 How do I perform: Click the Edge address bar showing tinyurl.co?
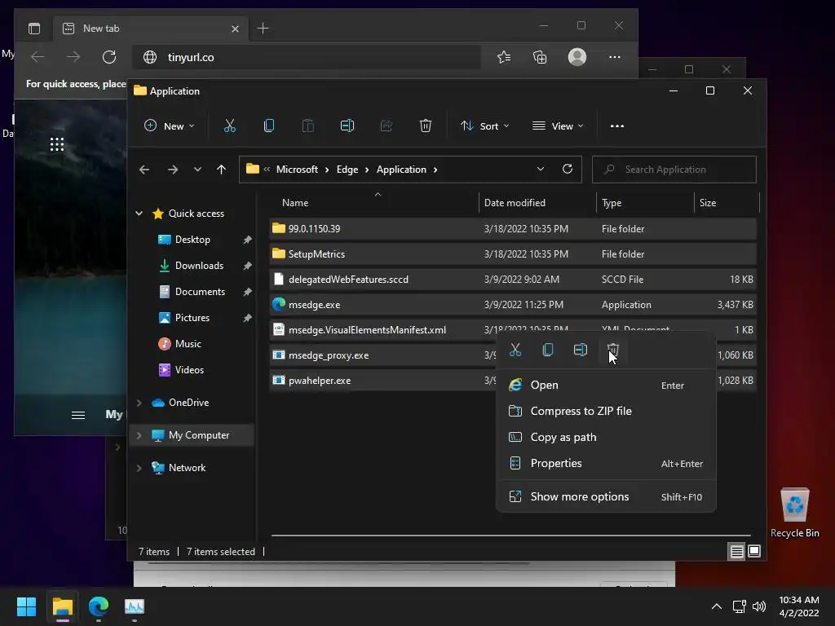[x=307, y=57]
